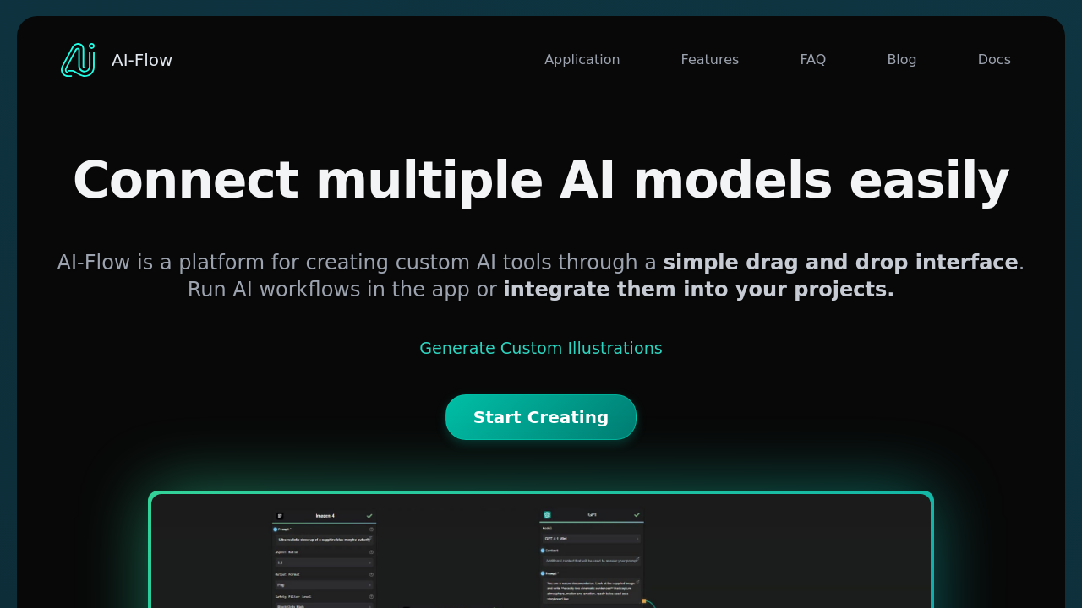Click the blue input handle beside Prompt on GPT node
1082x608 pixels.
point(543,573)
